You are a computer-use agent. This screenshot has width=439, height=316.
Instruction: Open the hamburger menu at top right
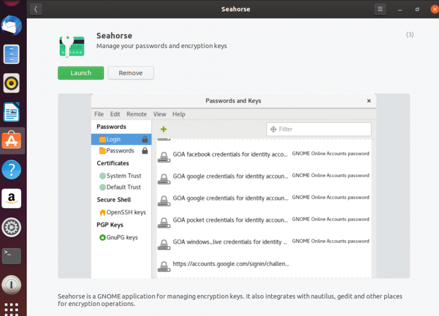point(380,9)
